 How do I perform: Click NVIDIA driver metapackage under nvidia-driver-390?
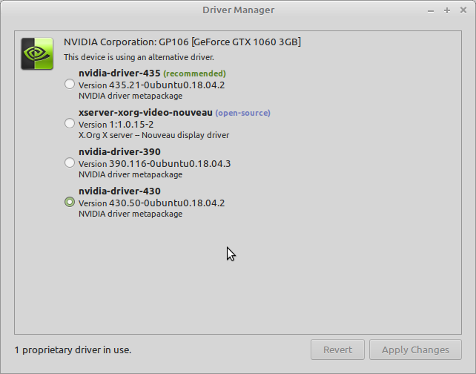130,174
